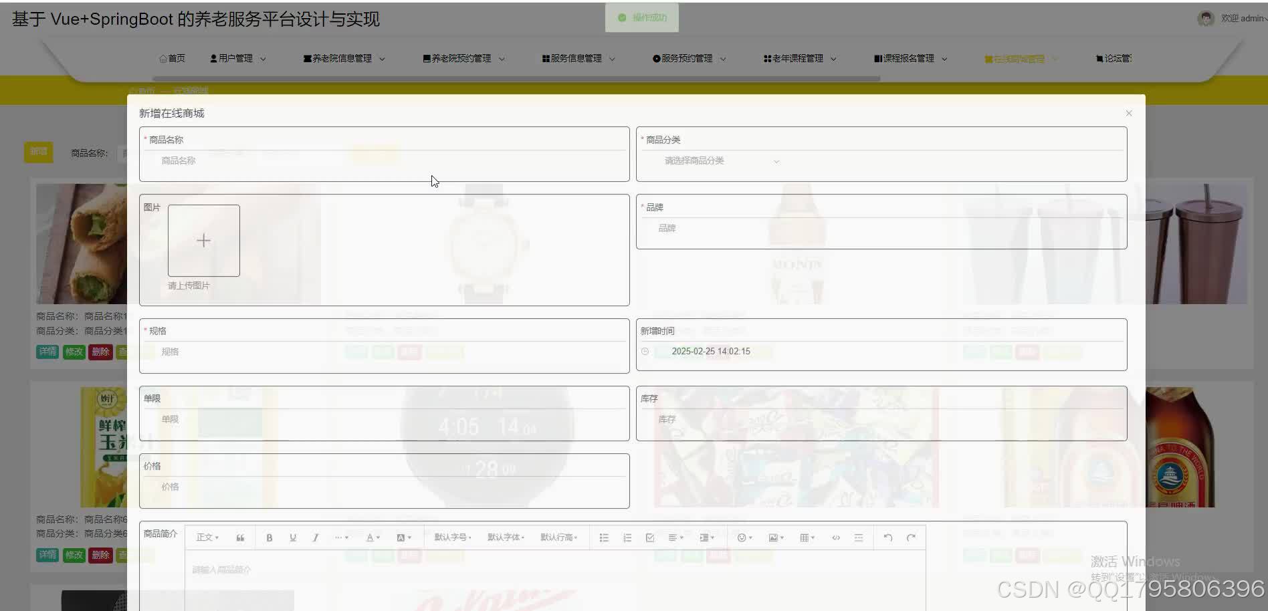Click the 商品名称 input field

pos(384,161)
